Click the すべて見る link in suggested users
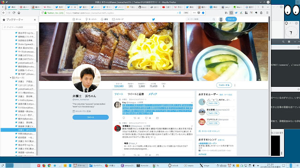 point(228,95)
